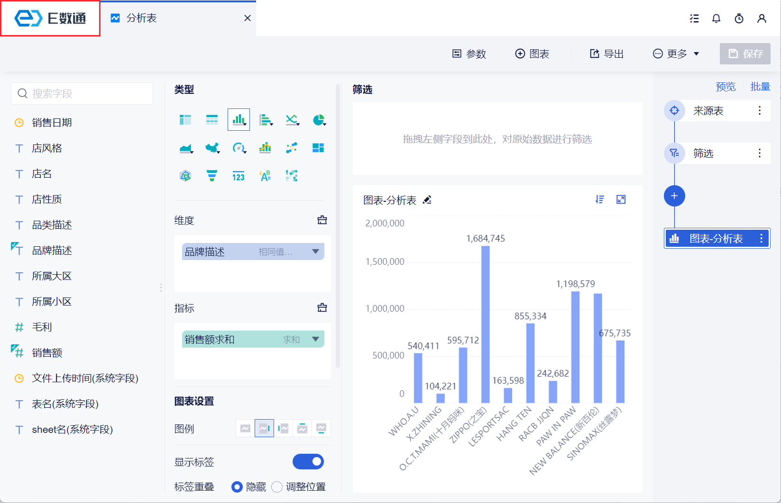Open the chart sort options
The width and height of the screenshot is (781, 503).
pos(600,199)
